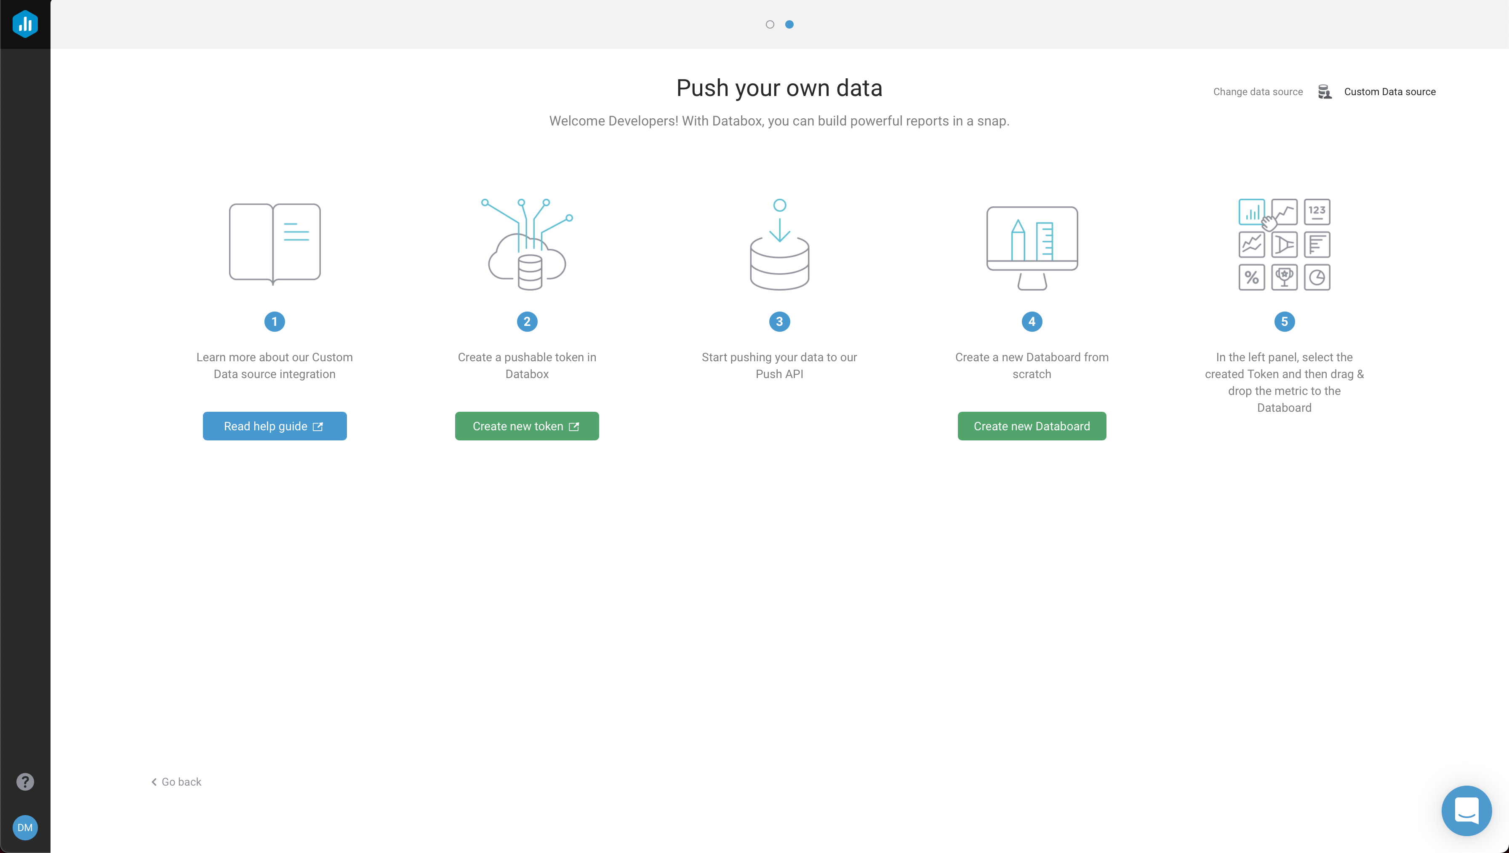
Task: Click the Start pushing your data to Push API text
Action: pyautogui.click(x=779, y=365)
